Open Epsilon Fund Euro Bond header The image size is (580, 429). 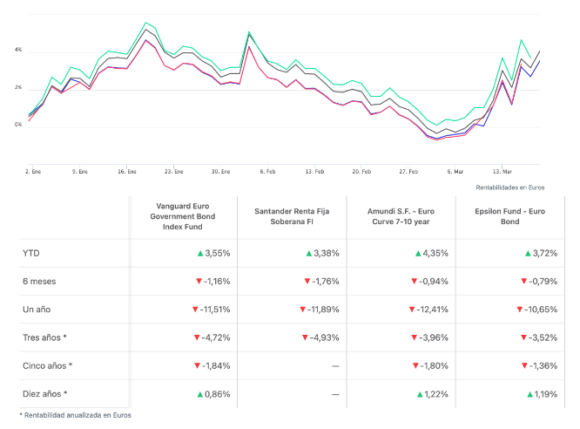[509, 216]
